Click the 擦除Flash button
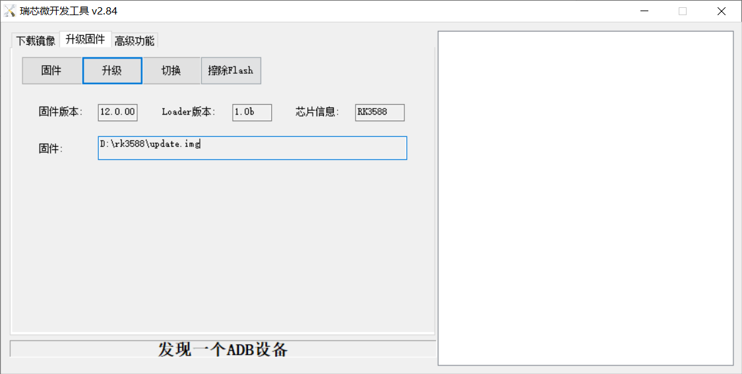 tap(231, 71)
